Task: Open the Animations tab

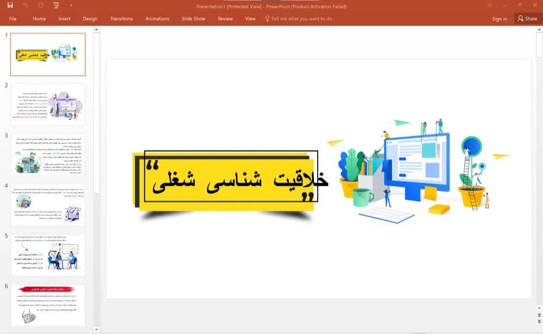Action: [x=157, y=18]
